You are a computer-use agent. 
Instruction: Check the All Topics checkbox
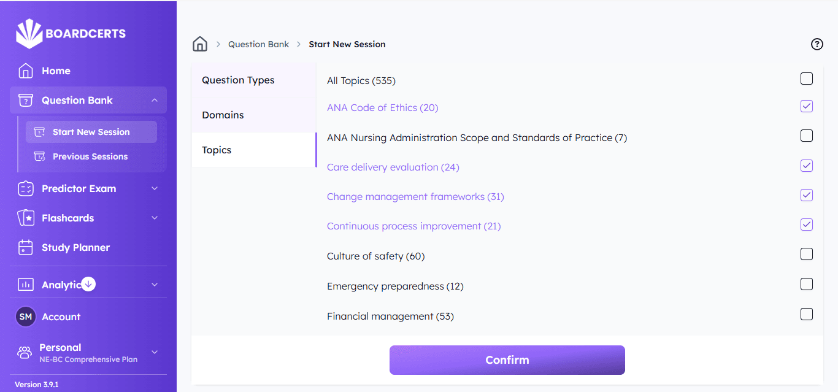coord(806,79)
